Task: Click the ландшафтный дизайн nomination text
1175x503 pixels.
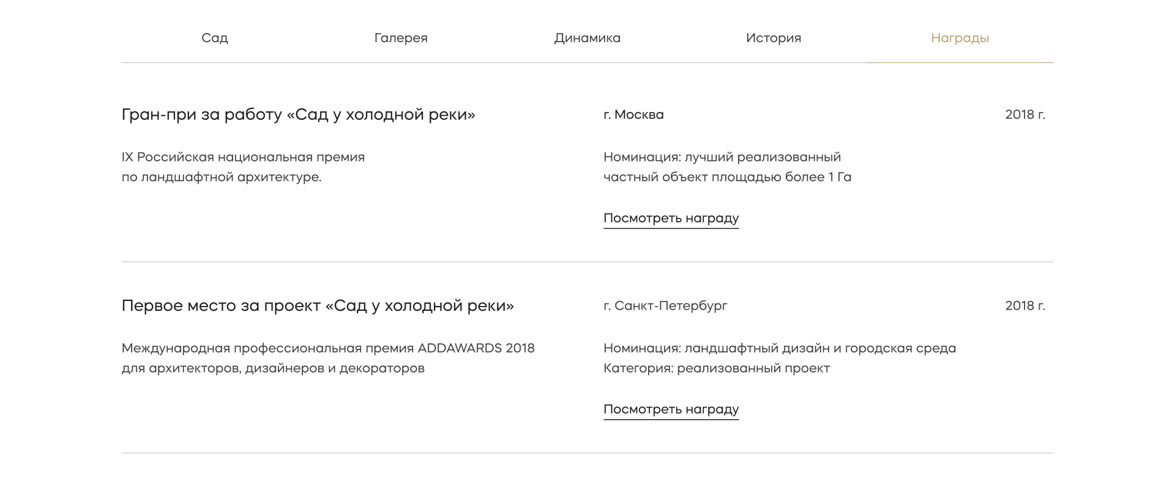Action: pyautogui.click(x=779, y=348)
